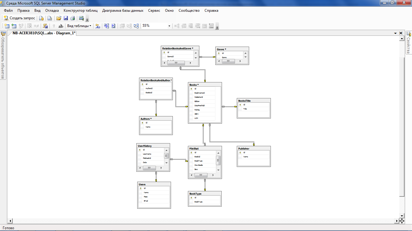Open the Правка menu
The width and height of the screenshot is (412, 231).
coord(24,11)
